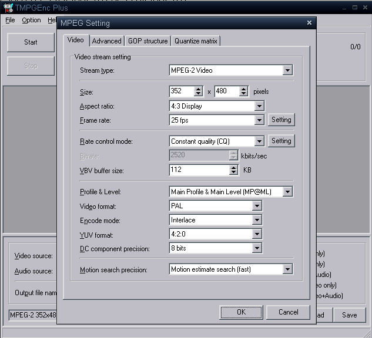Open the File menu

(10, 20)
